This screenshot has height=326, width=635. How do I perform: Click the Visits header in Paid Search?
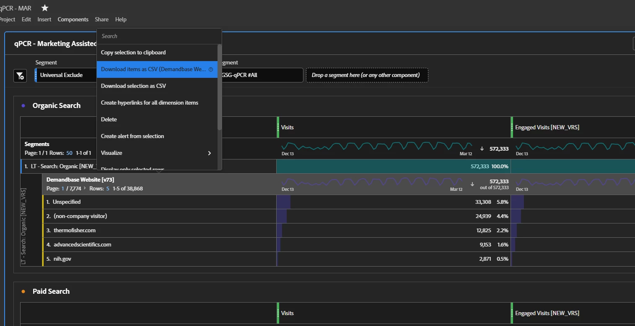pyautogui.click(x=288, y=313)
